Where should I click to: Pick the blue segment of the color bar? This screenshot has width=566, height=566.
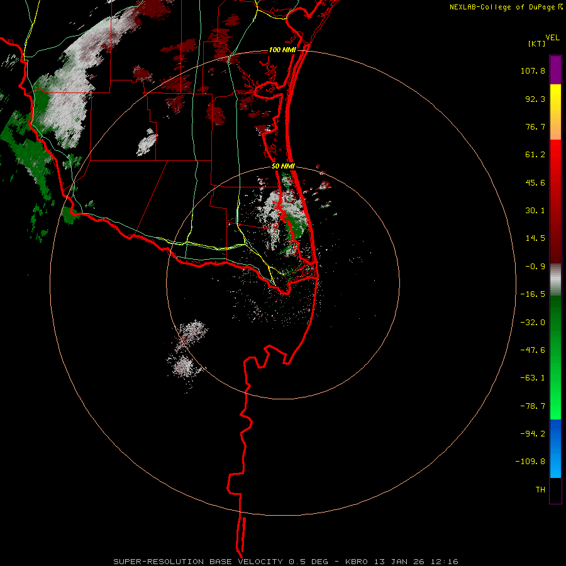(x=555, y=448)
